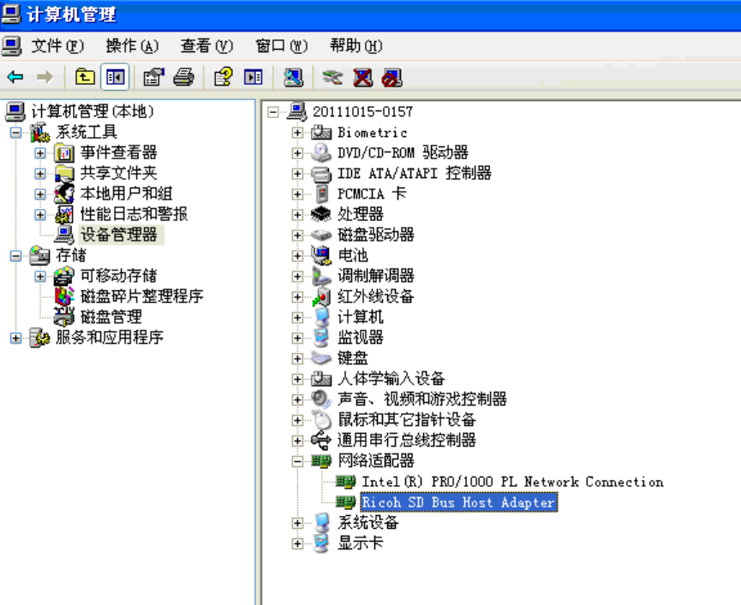Click the 事件查看器 icon
Screen dimensions: 741x605
(x=64, y=153)
